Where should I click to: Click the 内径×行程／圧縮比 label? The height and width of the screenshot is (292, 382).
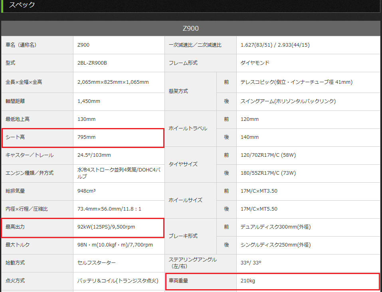pyautogui.click(x=27, y=209)
